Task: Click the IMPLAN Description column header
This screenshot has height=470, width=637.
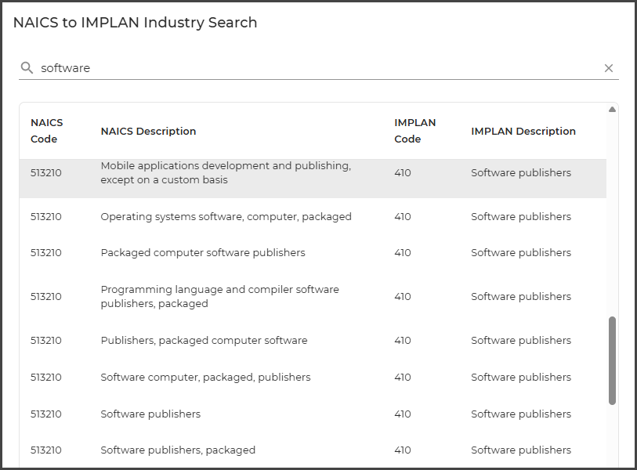Action: pyautogui.click(x=523, y=132)
